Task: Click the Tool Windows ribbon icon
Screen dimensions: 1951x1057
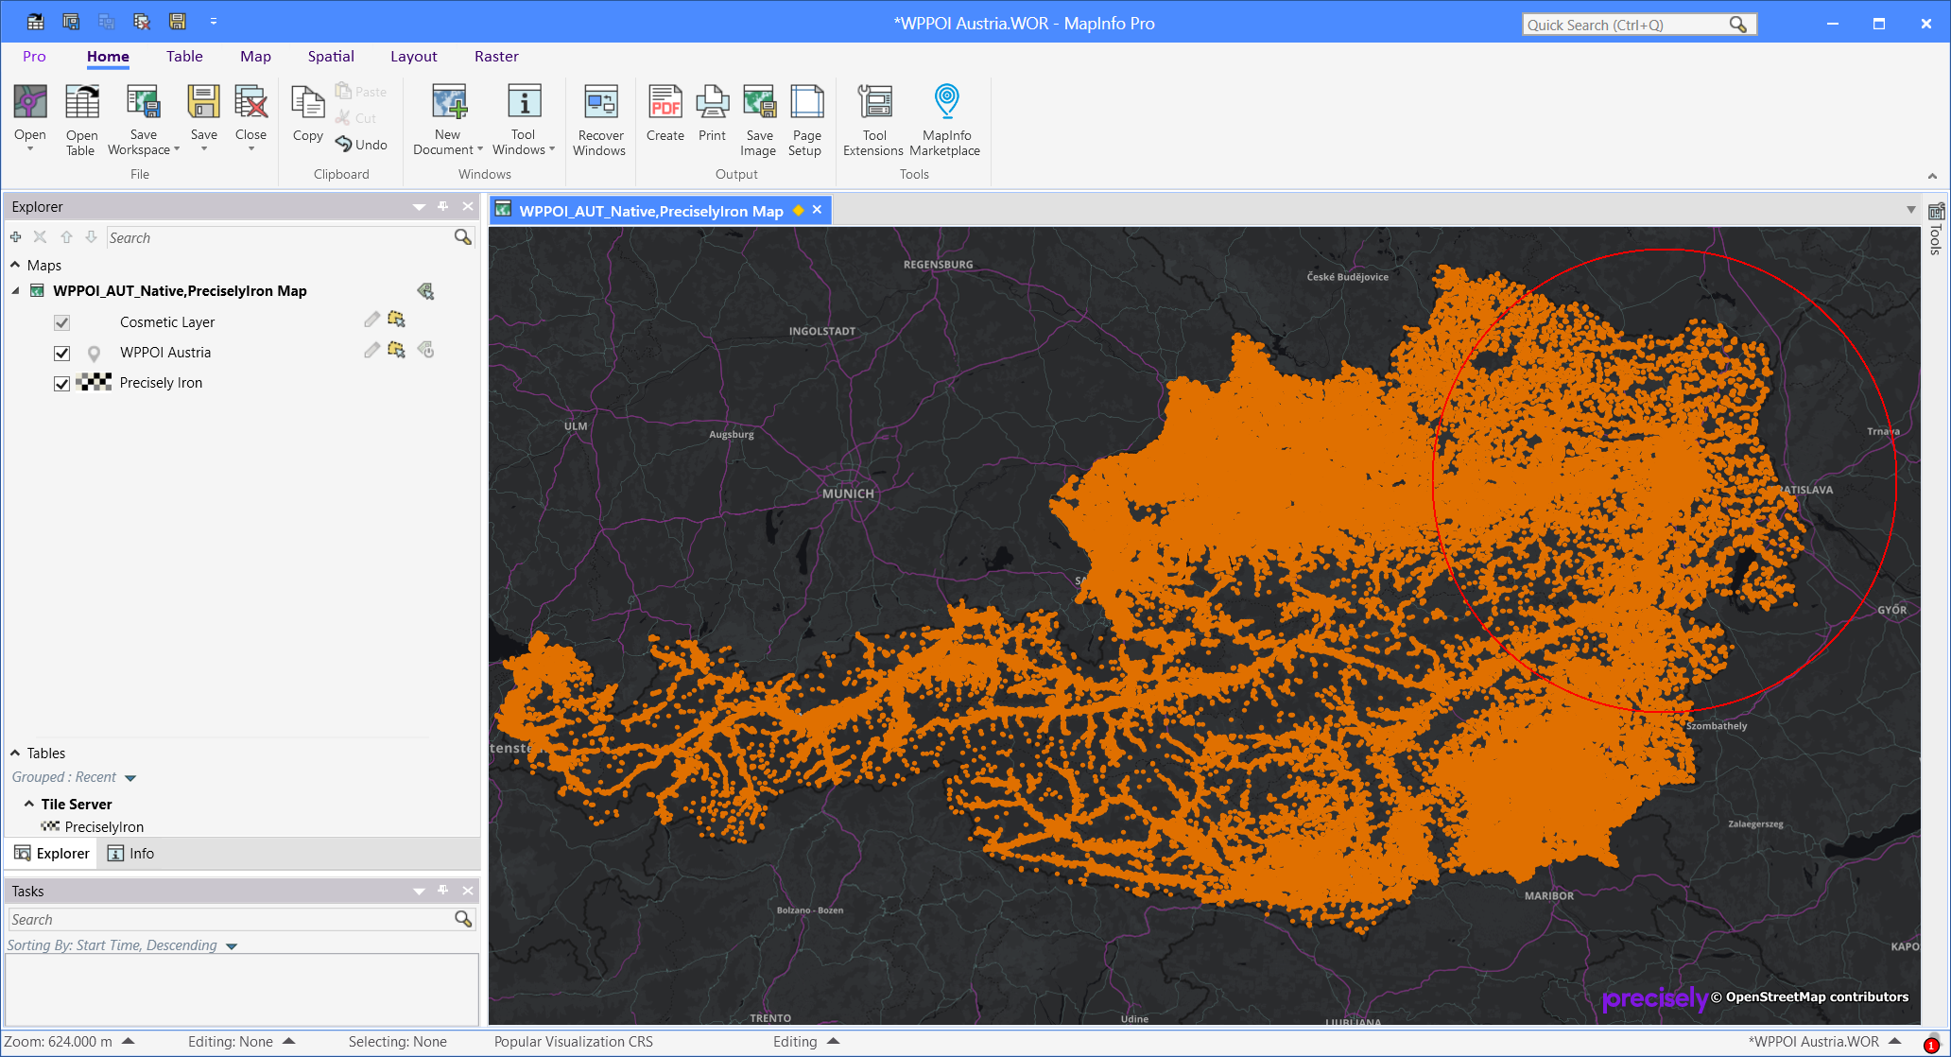Action: click(524, 102)
